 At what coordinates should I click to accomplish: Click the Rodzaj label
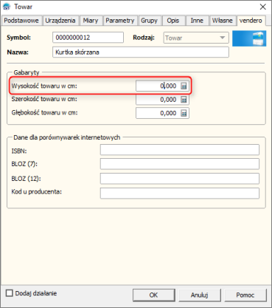tap(144, 38)
